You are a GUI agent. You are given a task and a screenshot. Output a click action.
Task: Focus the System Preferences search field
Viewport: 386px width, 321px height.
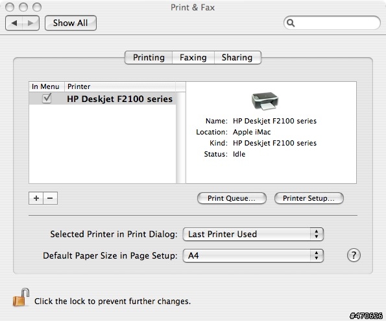(332, 23)
